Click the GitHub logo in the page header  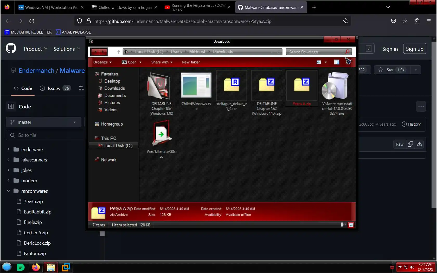point(11,48)
